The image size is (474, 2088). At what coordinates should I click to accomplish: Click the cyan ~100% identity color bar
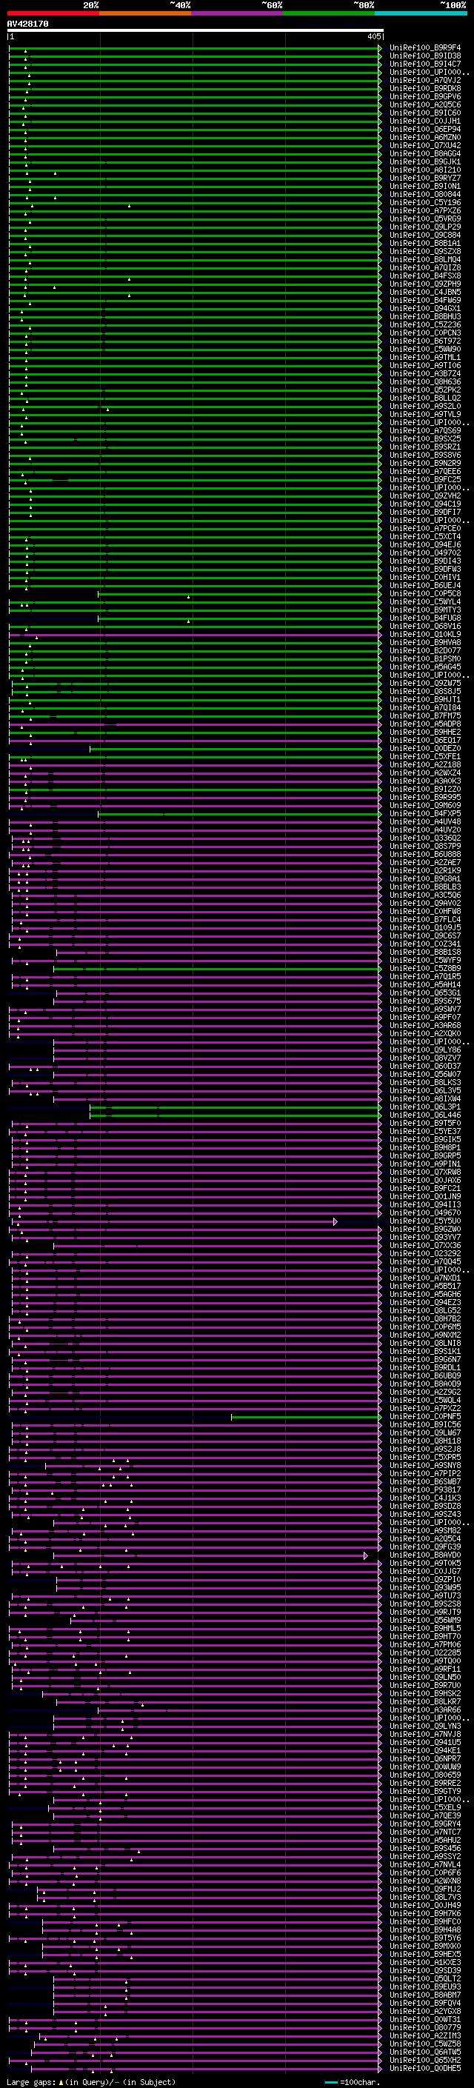tap(421, 13)
